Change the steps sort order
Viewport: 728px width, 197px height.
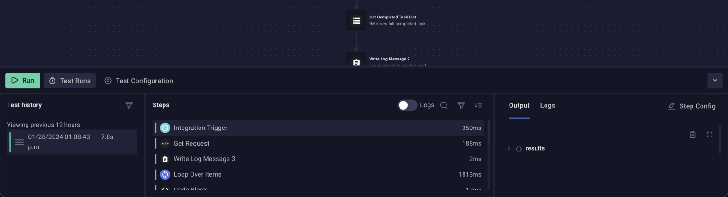tap(478, 105)
